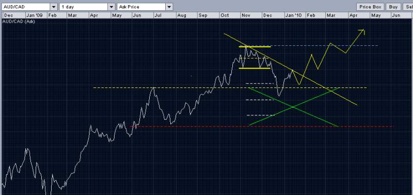
Task: Open the Ask Price type dropdown arrow
Action: point(170,7)
